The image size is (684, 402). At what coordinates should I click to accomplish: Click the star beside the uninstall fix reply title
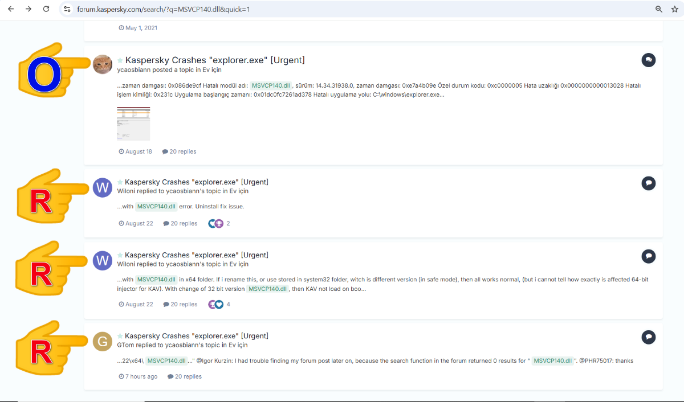coord(120,182)
